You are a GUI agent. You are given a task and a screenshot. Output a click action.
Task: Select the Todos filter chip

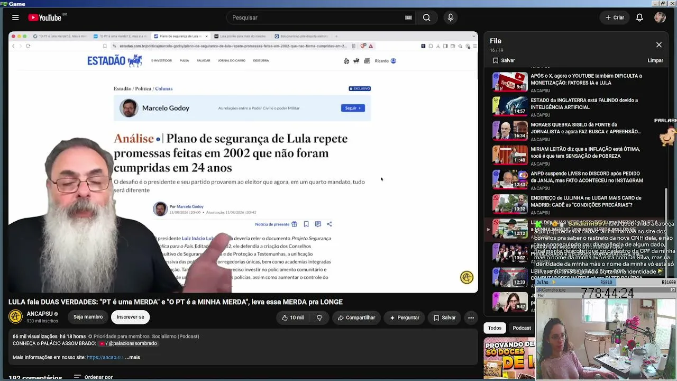(495, 328)
